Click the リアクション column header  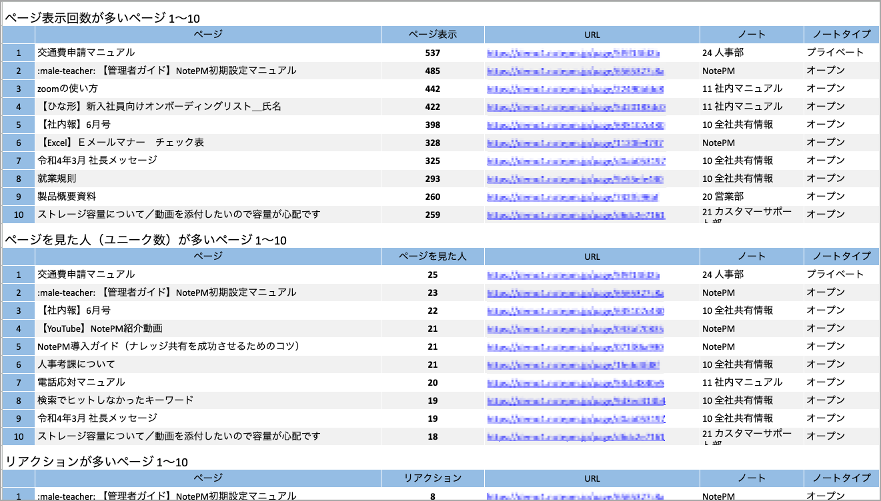click(432, 478)
